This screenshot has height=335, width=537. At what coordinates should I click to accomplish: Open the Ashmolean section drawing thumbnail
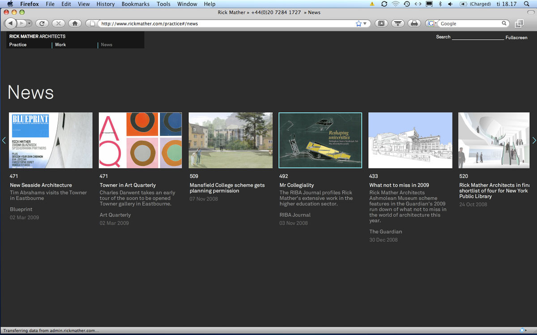(x=410, y=140)
